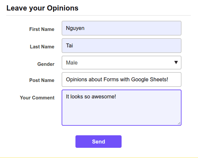Focus the Post Name input field
The height and width of the screenshot is (158, 198).
[x=122, y=80]
